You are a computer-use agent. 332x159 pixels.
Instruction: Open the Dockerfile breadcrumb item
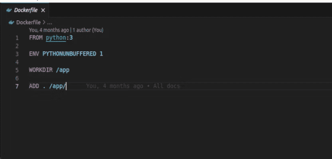point(29,22)
